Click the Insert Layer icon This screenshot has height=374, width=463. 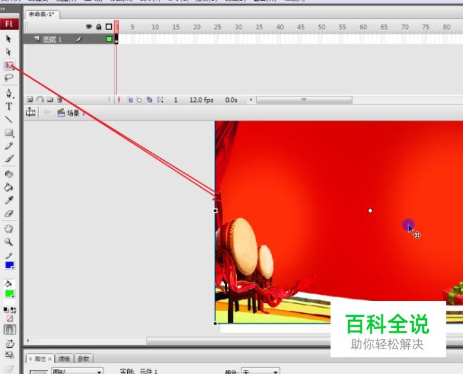point(30,99)
